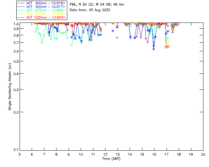Screen dimensions: 209x167
Task: Click the AOT 500nm legend entry text
Action: click(46, 7)
